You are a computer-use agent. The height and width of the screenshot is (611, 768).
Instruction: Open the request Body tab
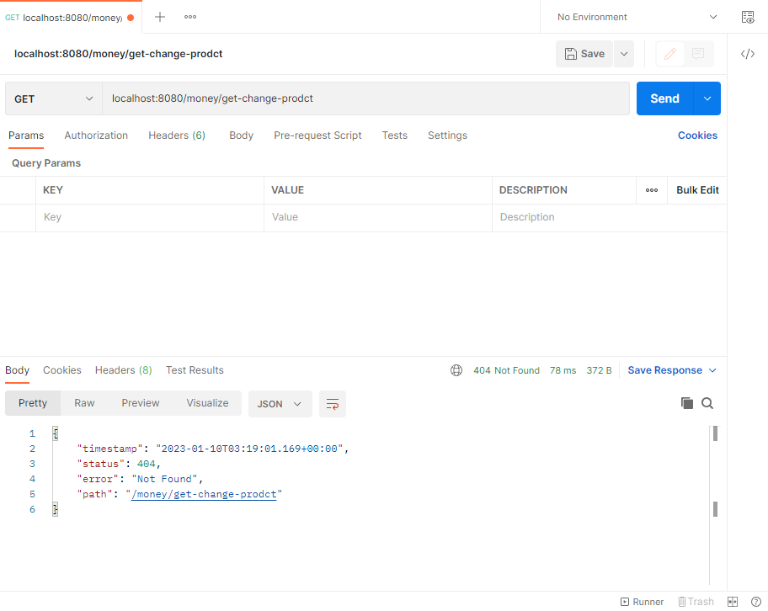point(241,135)
